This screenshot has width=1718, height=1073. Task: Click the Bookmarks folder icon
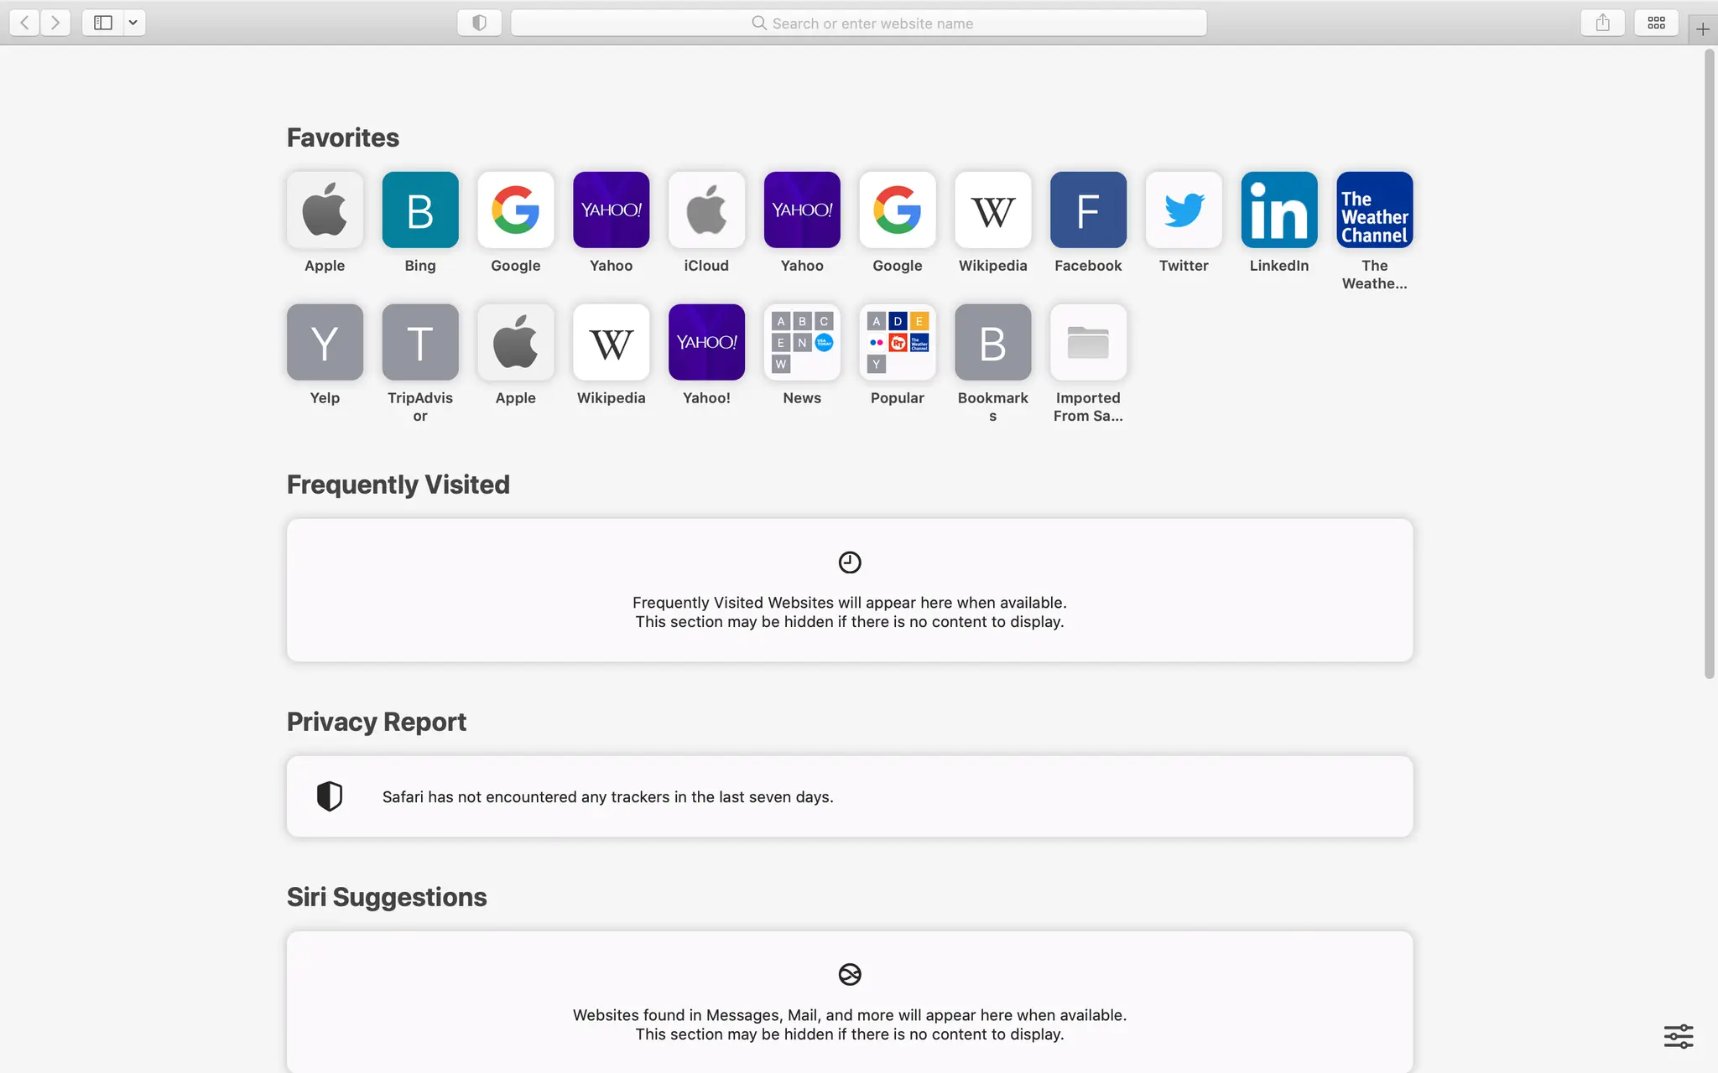pyautogui.click(x=992, y=341)
